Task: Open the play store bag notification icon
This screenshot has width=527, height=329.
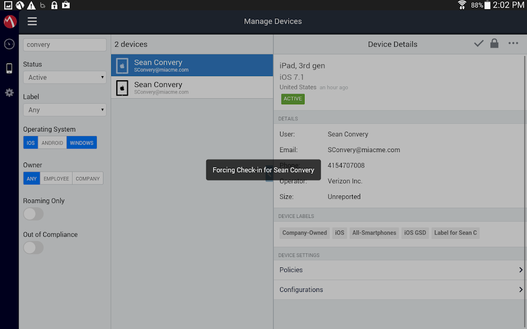Action: (66, 5)
